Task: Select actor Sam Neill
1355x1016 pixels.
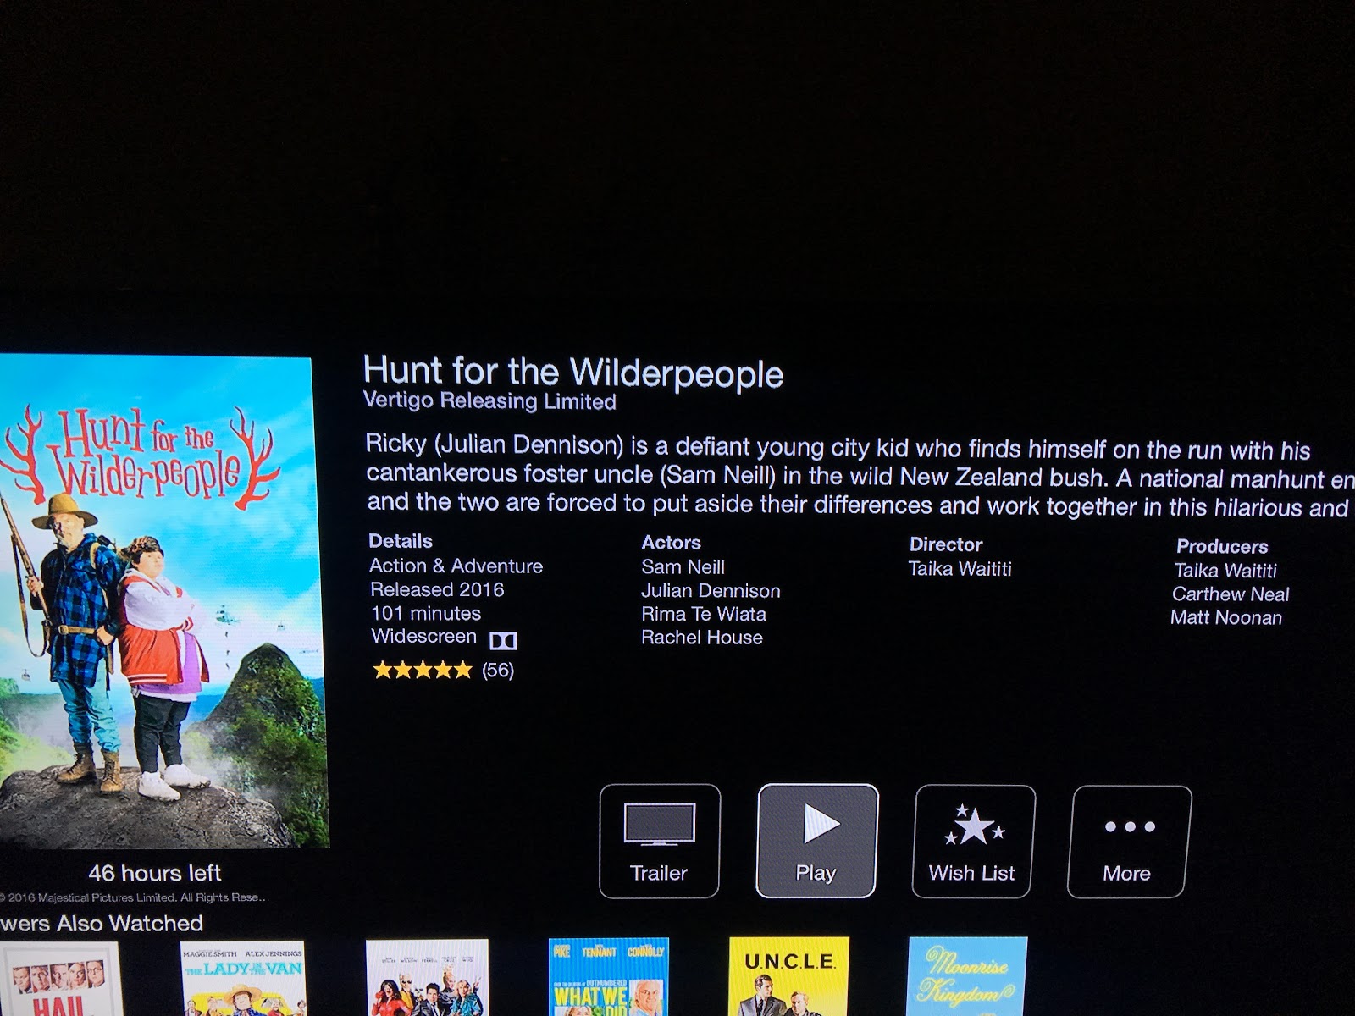Action: click(x=683, y=567)
